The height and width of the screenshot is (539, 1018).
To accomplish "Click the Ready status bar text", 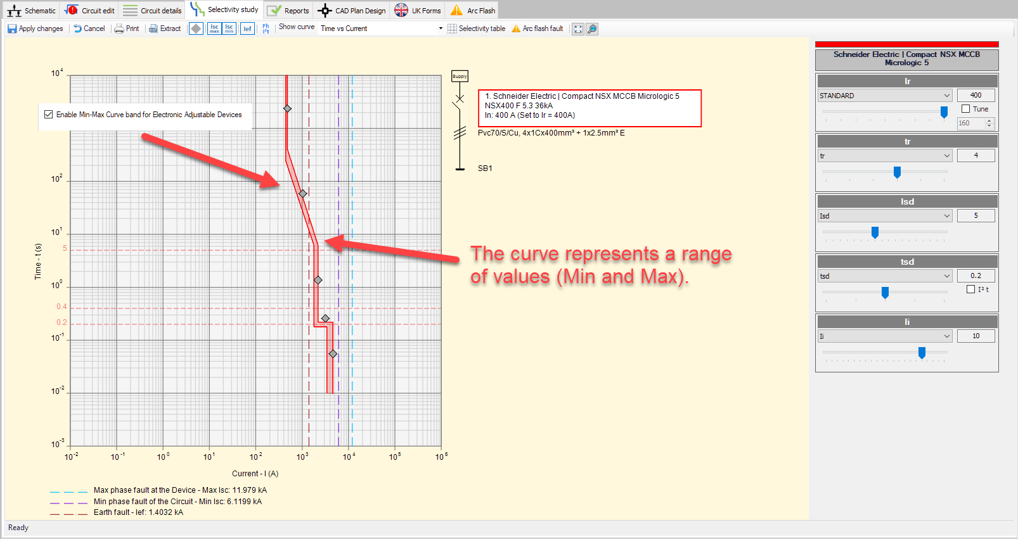I will 18,528.
